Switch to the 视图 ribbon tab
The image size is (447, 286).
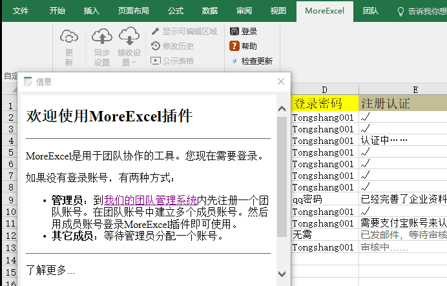point(278,11)
